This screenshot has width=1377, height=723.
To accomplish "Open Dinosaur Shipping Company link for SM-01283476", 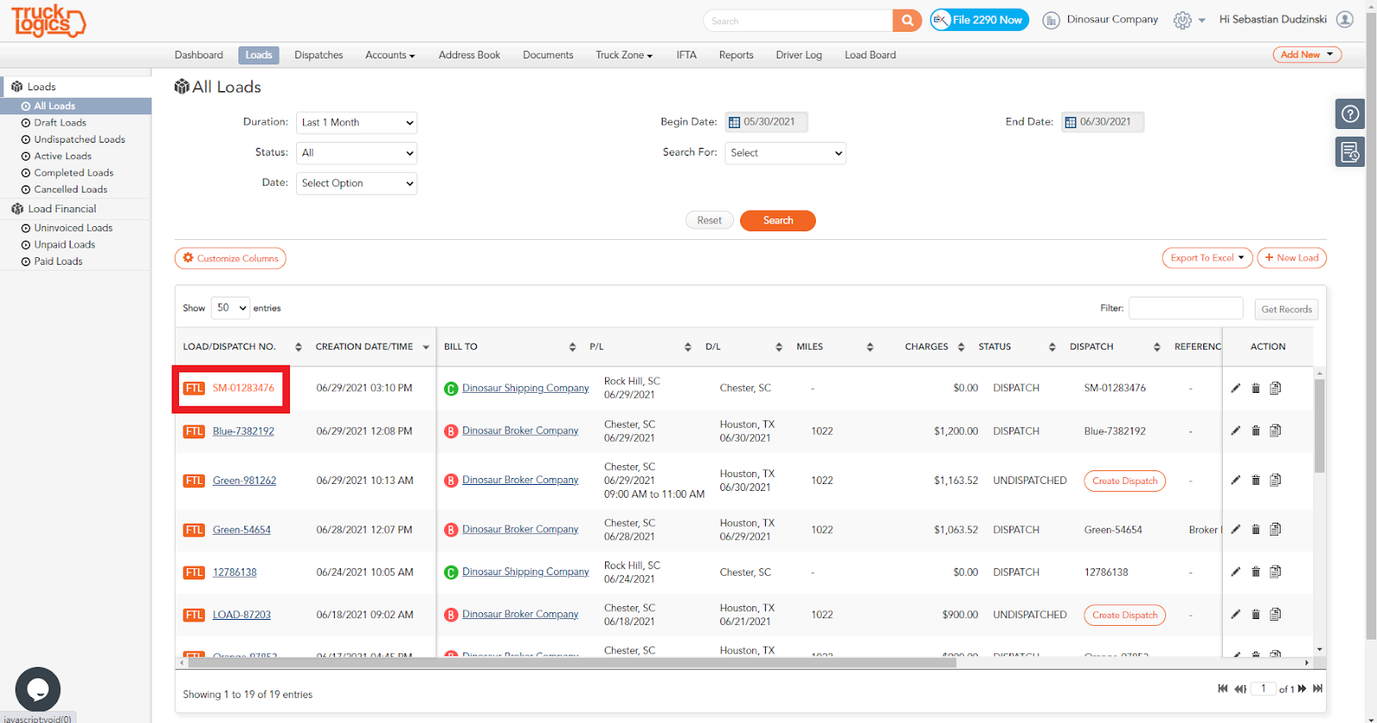I will point(526,389).
